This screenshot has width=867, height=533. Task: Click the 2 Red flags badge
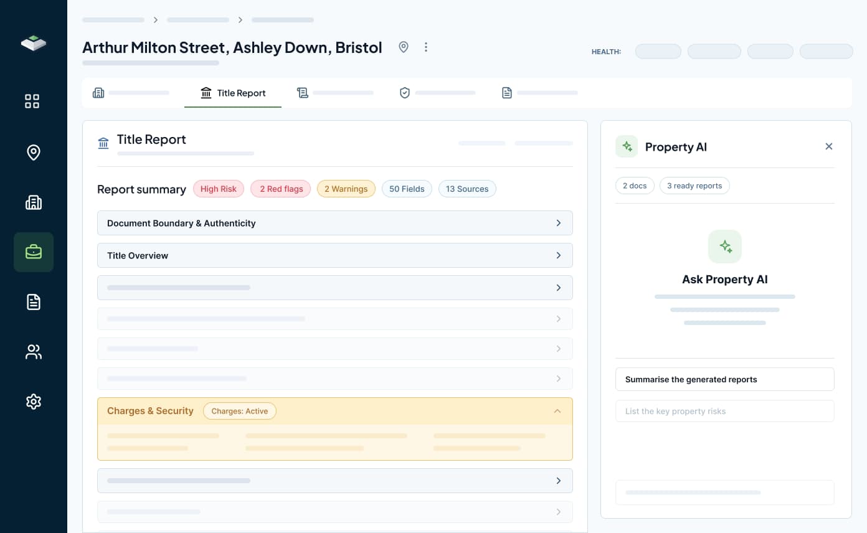(281, 189)
